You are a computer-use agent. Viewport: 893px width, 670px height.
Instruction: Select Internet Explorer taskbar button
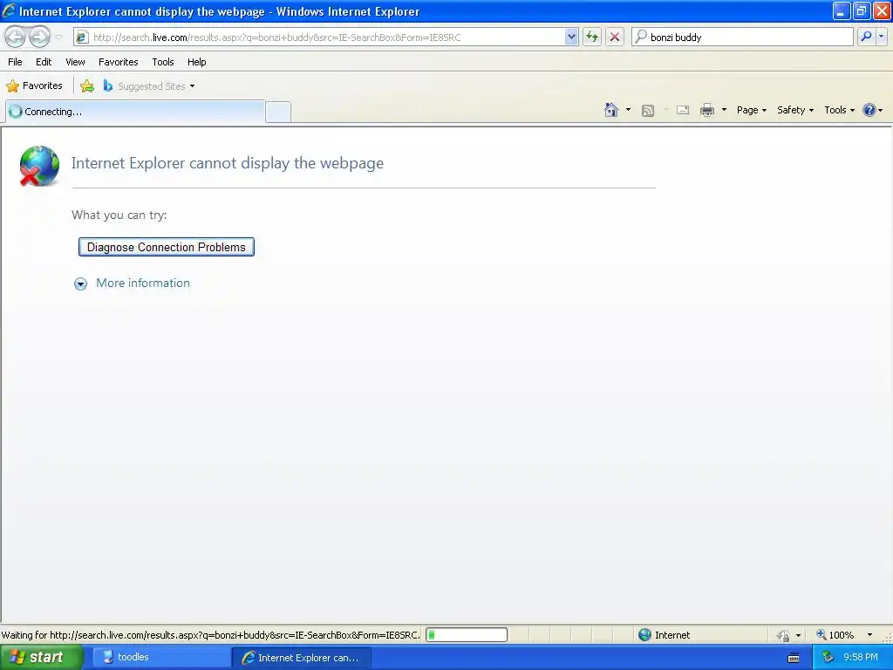pyautogui.click(x=301, y=658)
